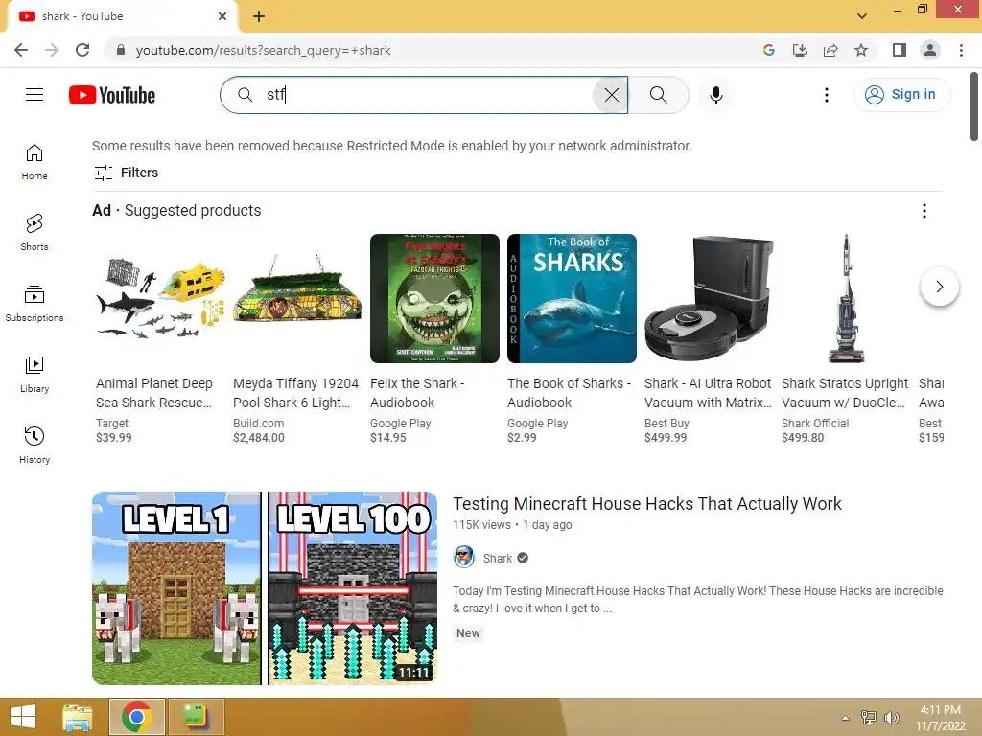Open green app icon in taskbar
982x736 pixels.
(196, 717)
